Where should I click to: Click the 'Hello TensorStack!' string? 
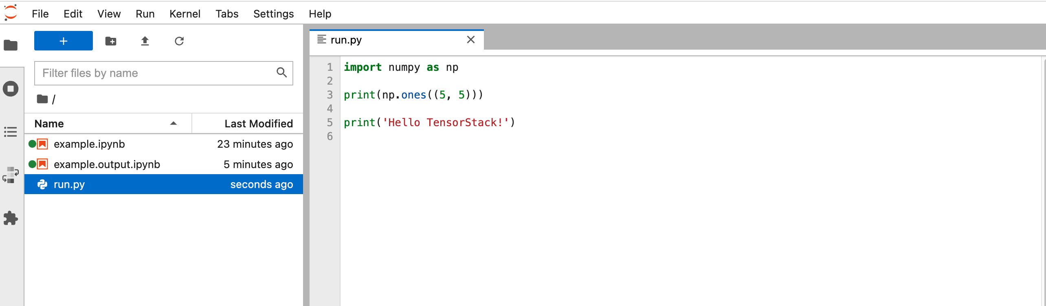pos(446,122)
